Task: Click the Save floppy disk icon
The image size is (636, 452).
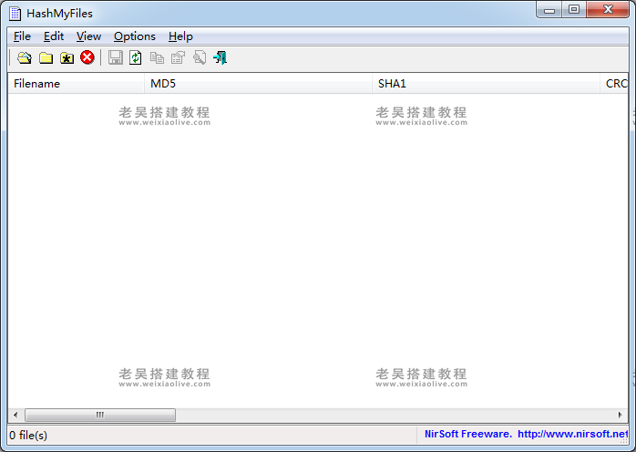Action: tap(116, 58)
